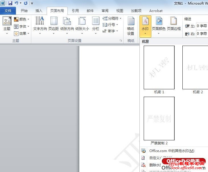Open the 邮件 (Mailings) tab

click(x=90, y=11)
